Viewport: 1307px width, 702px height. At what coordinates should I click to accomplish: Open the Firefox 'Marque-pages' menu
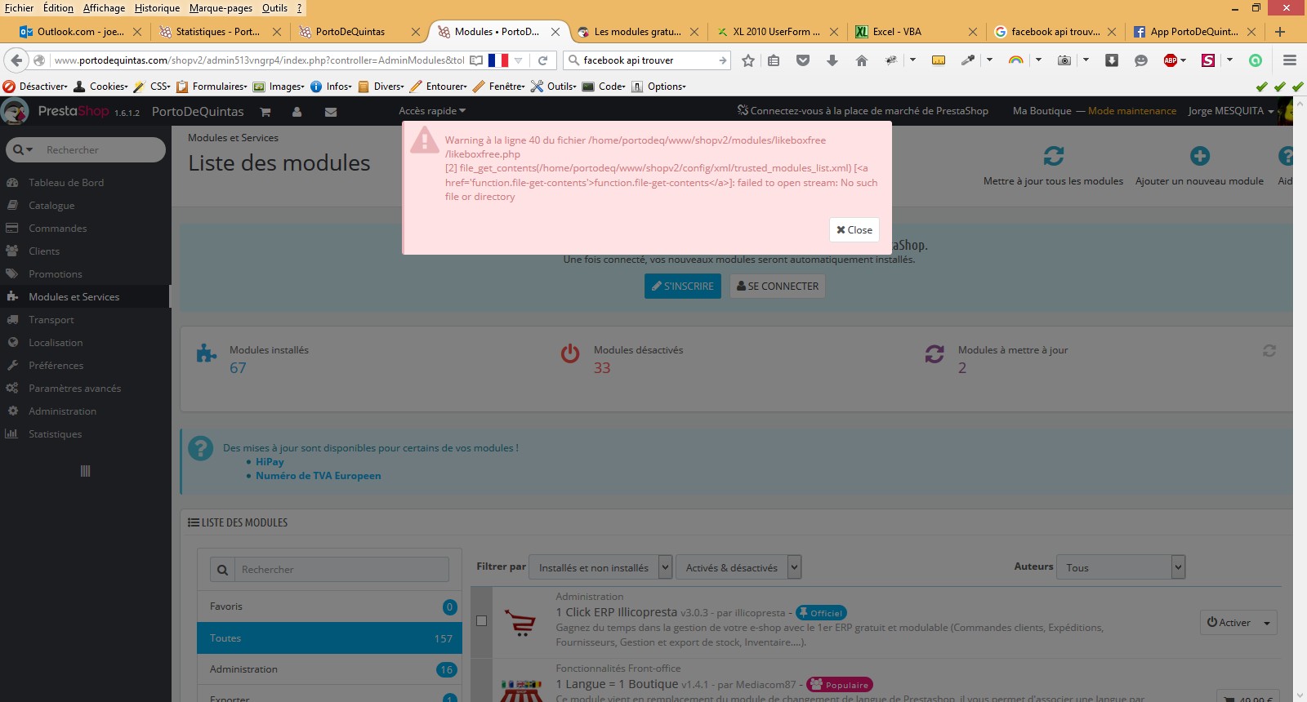click(x=221, y=8)
